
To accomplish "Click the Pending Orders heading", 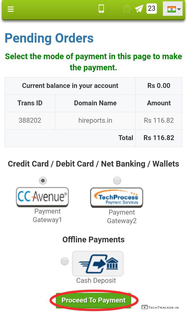I will [49, 38].
